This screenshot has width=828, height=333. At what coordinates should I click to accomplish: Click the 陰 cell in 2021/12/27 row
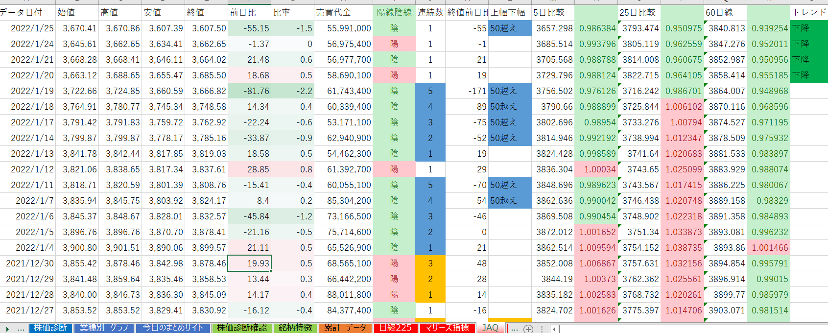click(x=394, y=310)
